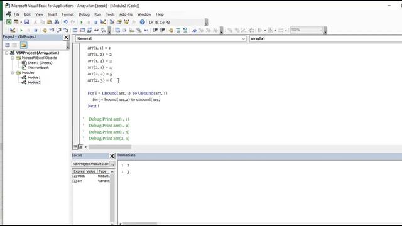
Task: Click the Insert UserForm toolbar icon
Action: tap(16, 23)
